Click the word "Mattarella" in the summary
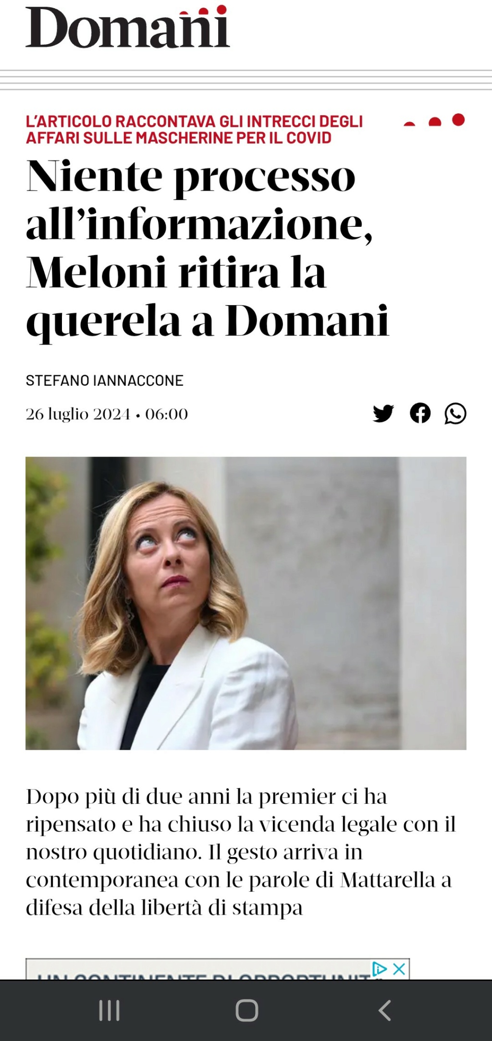492x1041 pixels. [388, 881]
